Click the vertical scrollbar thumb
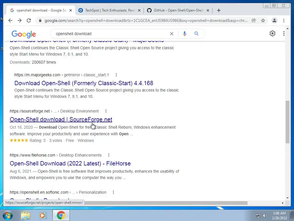294x221 pixels. pos(287,122)
